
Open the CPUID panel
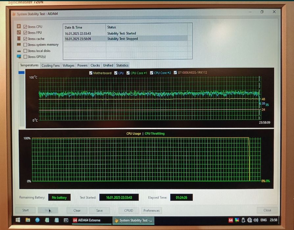[x=129, y=211]
